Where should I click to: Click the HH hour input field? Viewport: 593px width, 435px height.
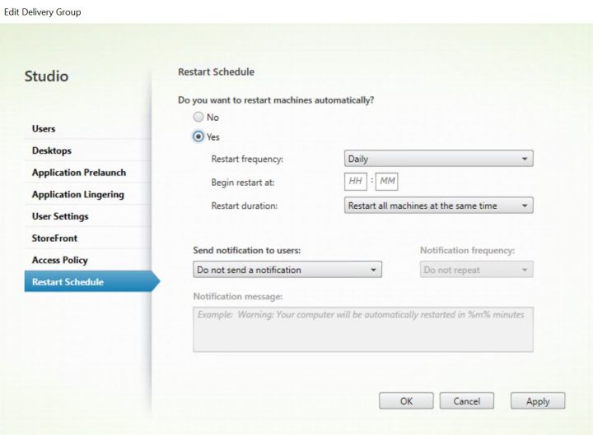point(356,182)
